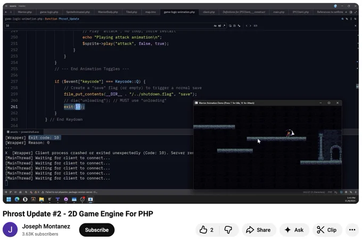The width and height of the screenshot is (362, 241).
Task: Select the map.tmx tab
Action: [150, 12]
